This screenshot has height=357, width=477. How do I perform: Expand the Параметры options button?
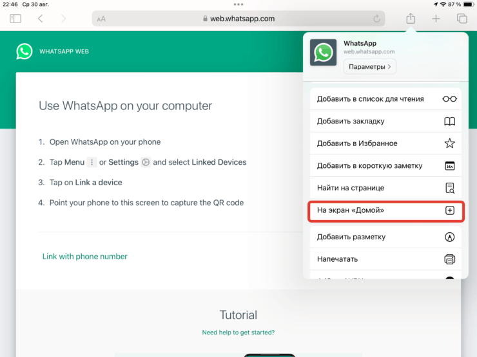(369, 67)
